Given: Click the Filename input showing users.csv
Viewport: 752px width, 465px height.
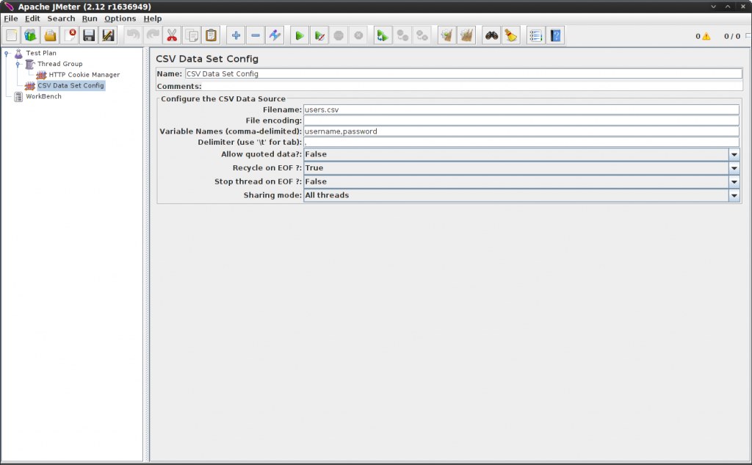Looking at the screenshot, I should tap(441, 109).
